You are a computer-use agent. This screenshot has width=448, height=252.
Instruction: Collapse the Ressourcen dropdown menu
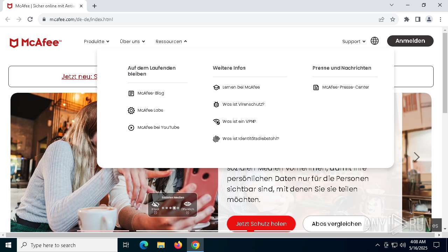pos(171,41)
